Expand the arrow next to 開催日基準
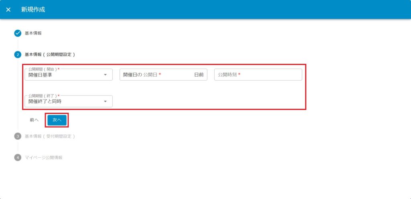This screenshot has width=411, height=199. pos(105,75)
